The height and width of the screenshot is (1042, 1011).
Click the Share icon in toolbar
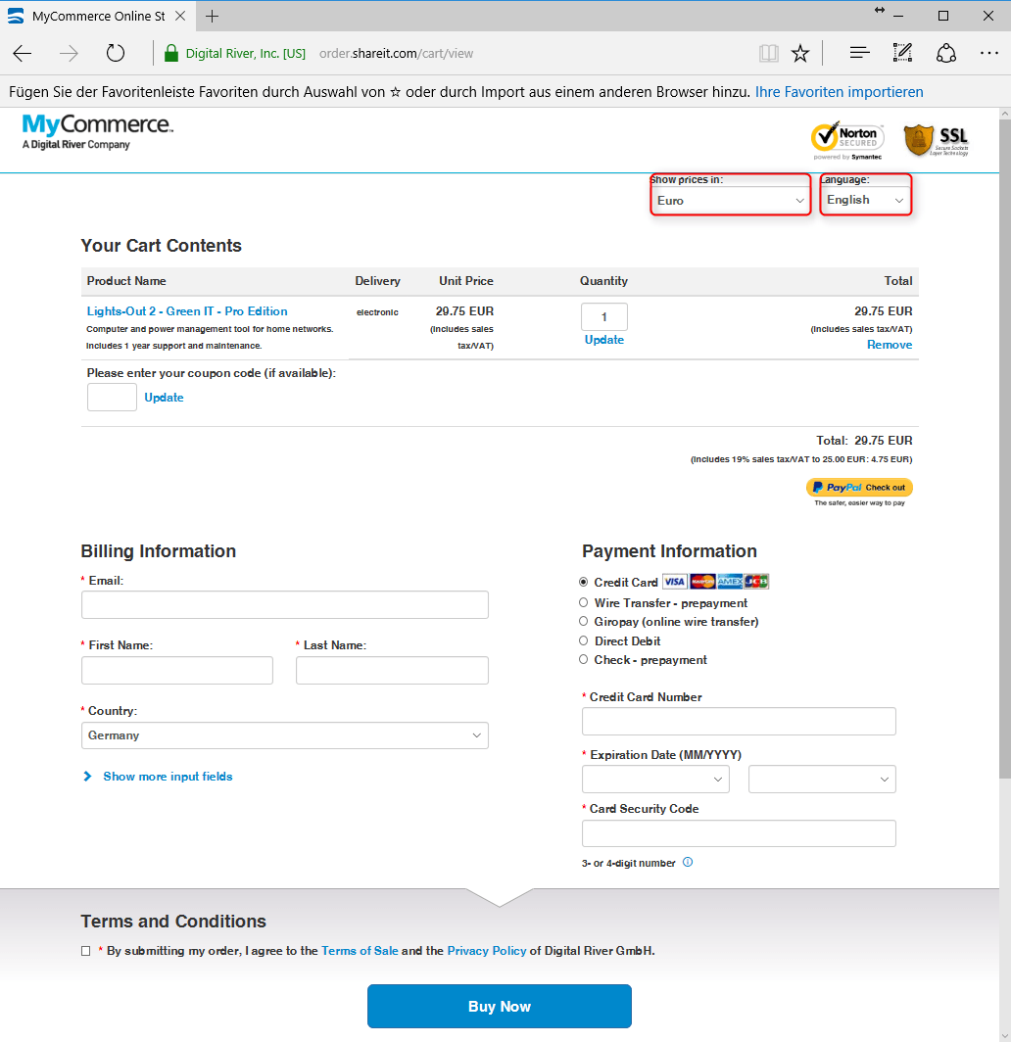(946, 53)
